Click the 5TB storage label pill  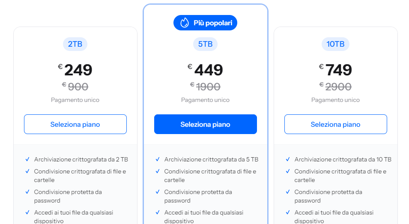point(205,44)
